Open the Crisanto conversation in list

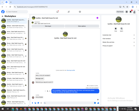click(14, 79)
